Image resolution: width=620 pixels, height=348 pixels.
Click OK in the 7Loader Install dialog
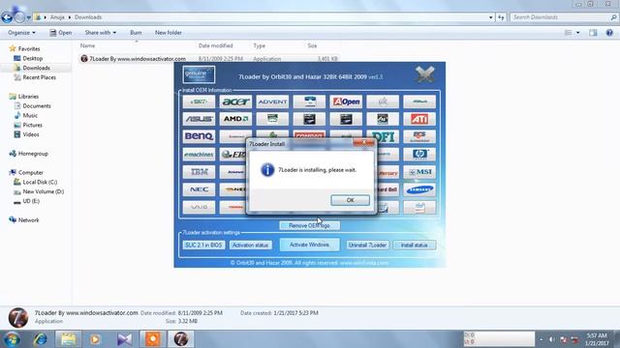click(x=350, y=200)
